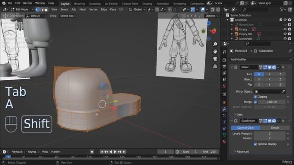Enable Mirror Flip Z toggle

tap(280, 84)
